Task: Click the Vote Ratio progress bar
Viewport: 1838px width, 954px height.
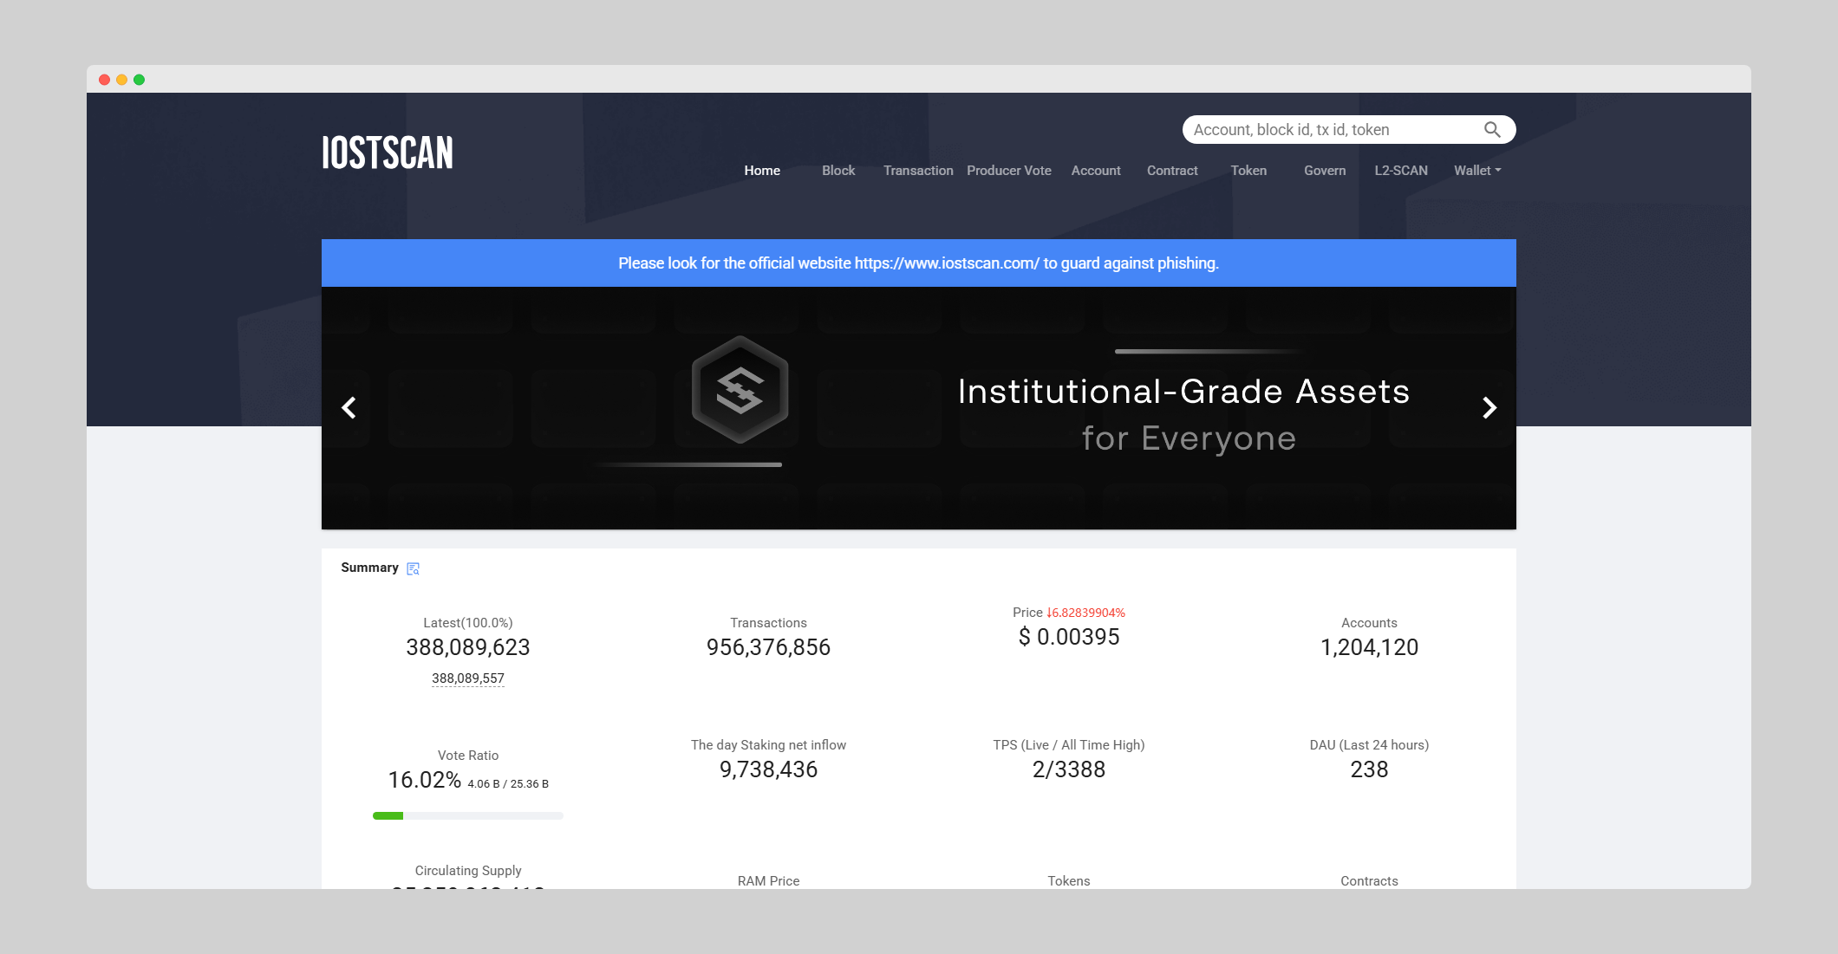Action: (468, 815)
